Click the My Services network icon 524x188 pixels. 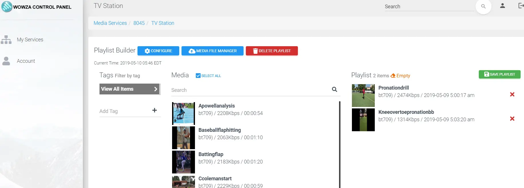coord(6,40)
